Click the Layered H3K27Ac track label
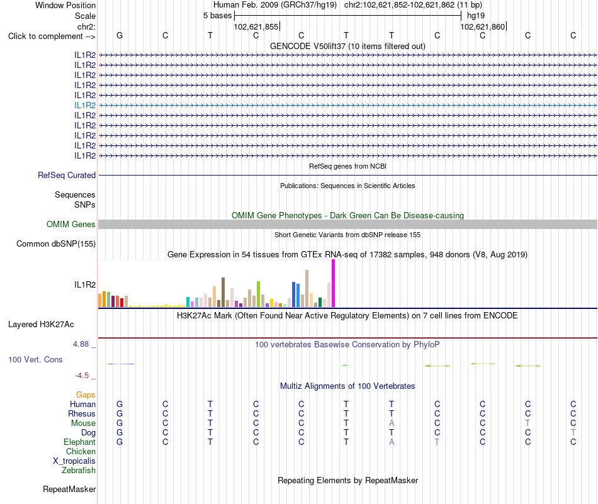This screenshot has width=598, height=504. pos(41,325)
